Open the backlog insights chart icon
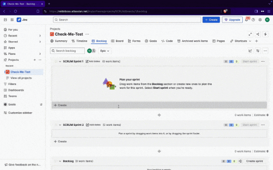Screen dimensions: 273x170 pyautogui.click(x=250, y=51)
